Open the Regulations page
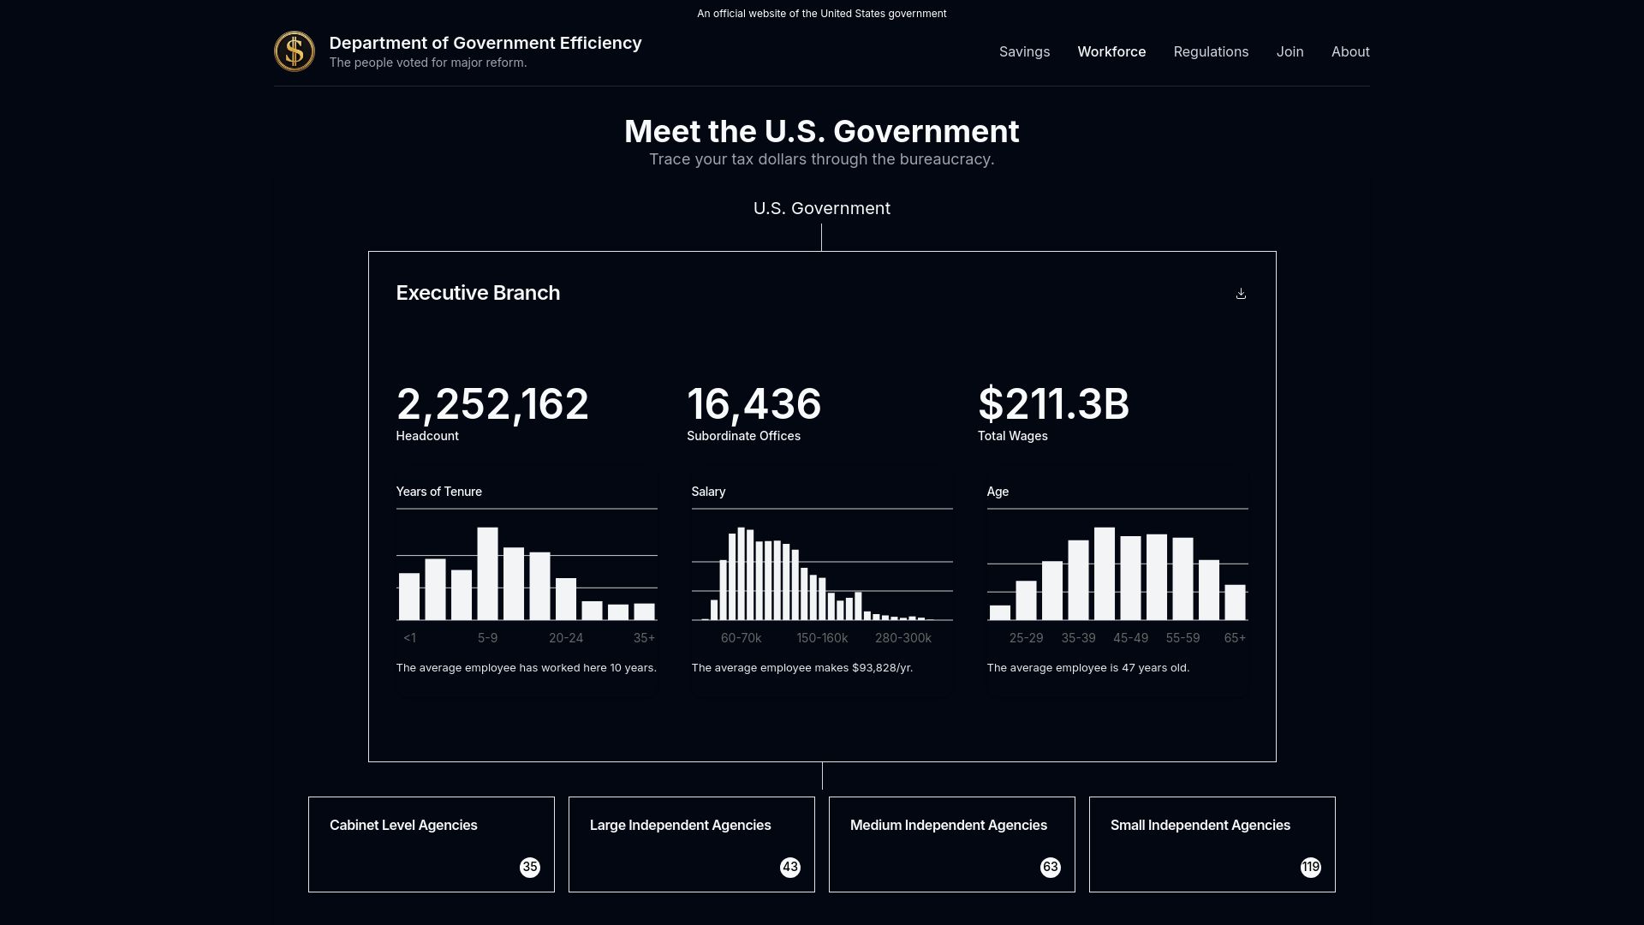1644x925 pixels. coord(1211,51)
